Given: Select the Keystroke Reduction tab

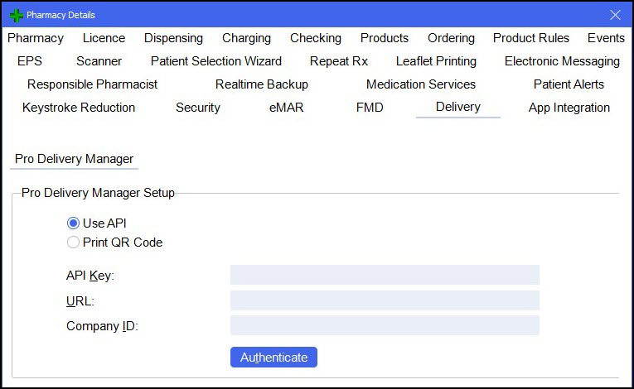Looking at the screenshot, I should click(79, 108).
